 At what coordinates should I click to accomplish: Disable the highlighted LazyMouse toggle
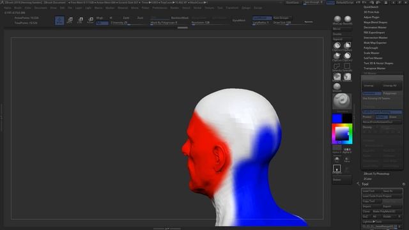[x=262, y=18]
